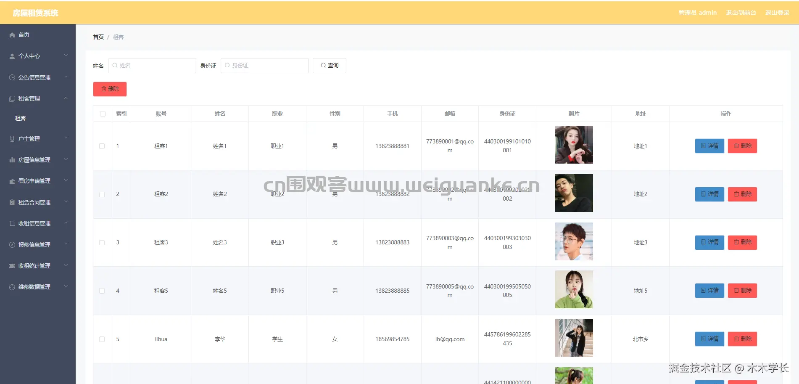Click the red 删除 batch delete button
The image size is (799, 384).
coord(110,89)
